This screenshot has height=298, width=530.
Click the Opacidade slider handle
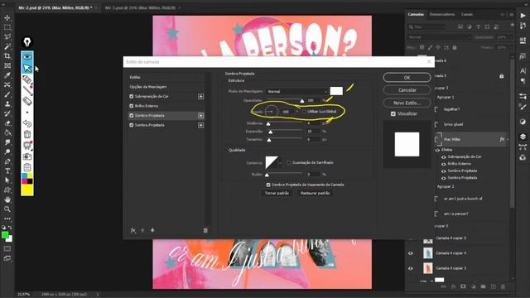point(301,101)
